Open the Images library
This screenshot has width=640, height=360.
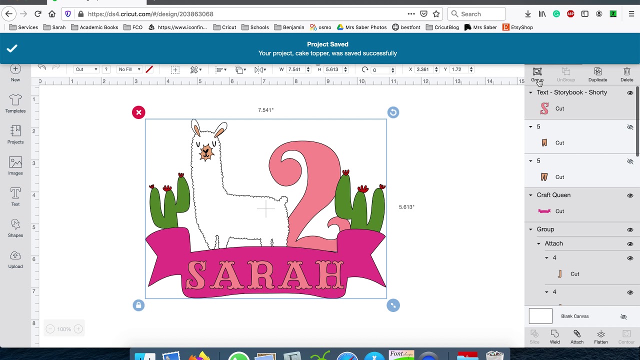click(x=15, y=166)
